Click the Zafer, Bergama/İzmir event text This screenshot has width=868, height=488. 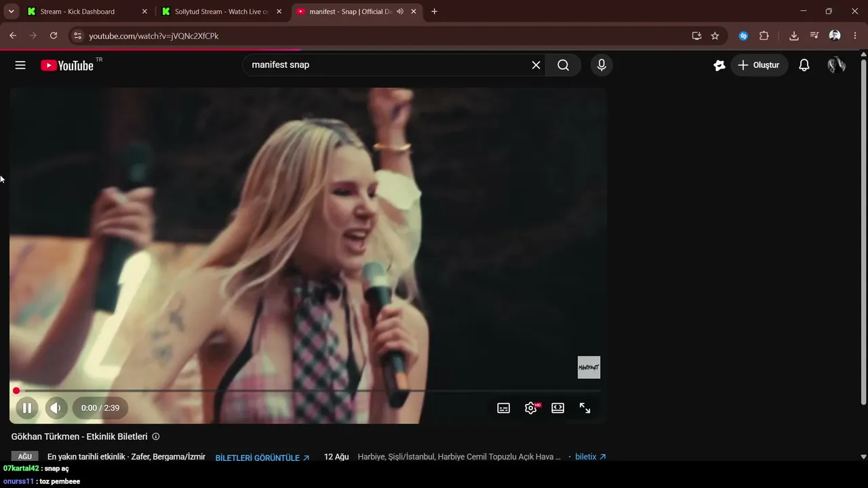click(126, 457)
